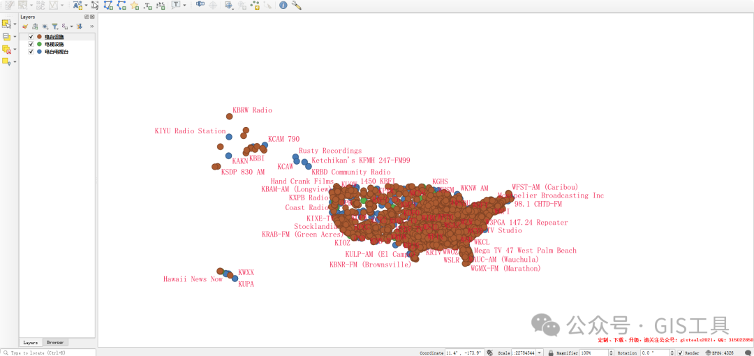Click blue symbol swatch of 电台电视台
754x356 pixels.
point(39,52)
